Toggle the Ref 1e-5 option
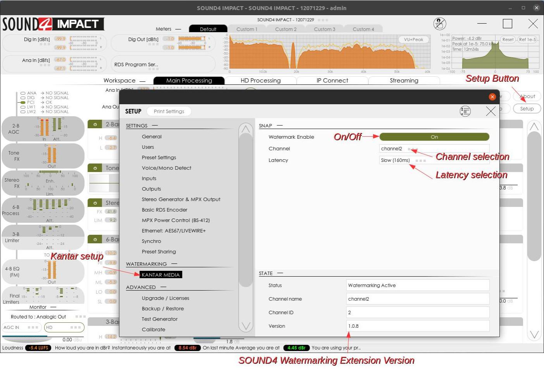 coord(527,40)
